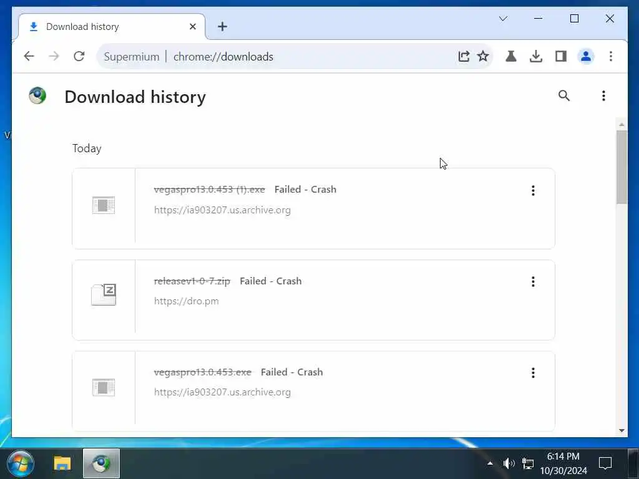Click the Supermium logo beside Download history

[x=37, y=96]
